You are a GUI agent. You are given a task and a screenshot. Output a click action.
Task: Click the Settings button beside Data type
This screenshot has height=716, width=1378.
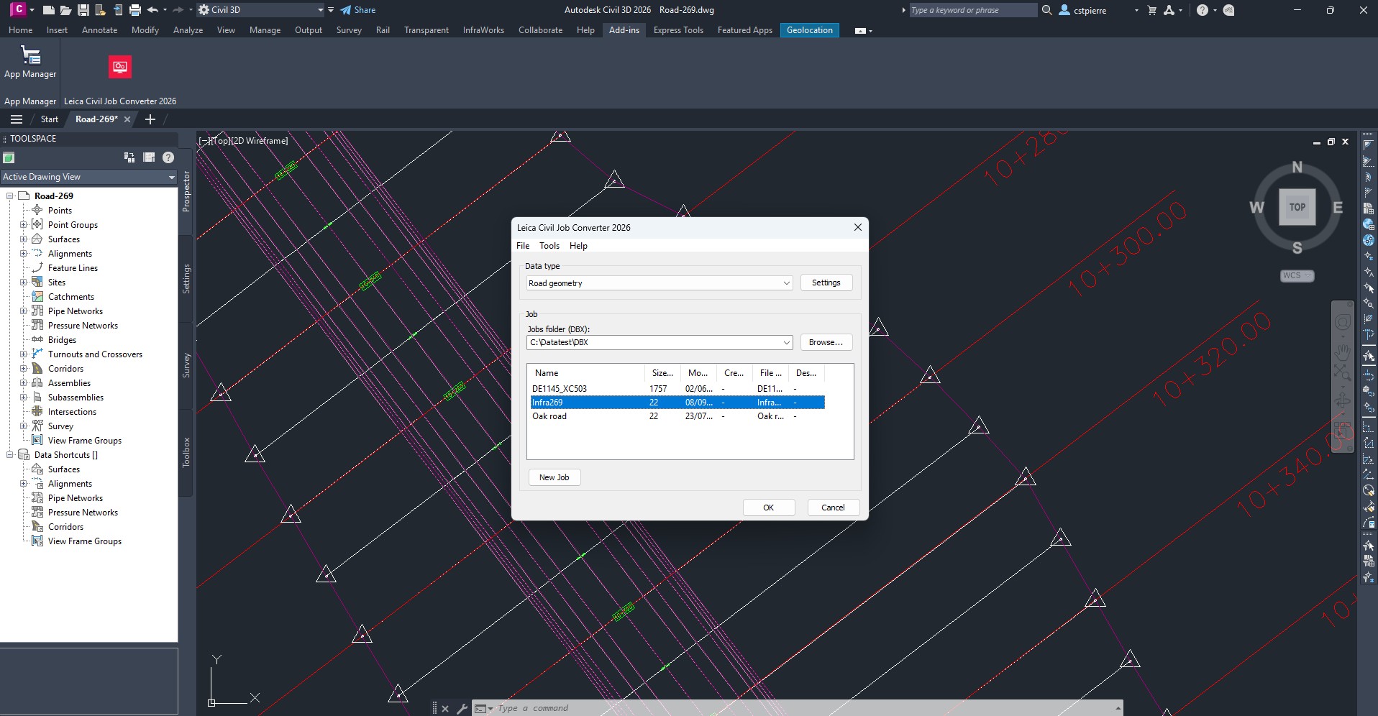826,283
